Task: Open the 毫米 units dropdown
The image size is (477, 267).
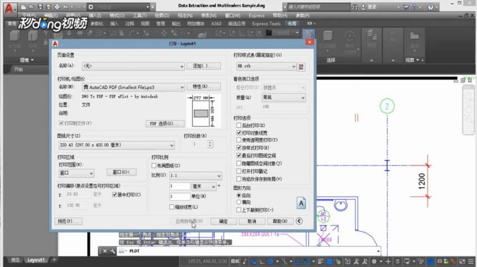Action: pos(204,187)
